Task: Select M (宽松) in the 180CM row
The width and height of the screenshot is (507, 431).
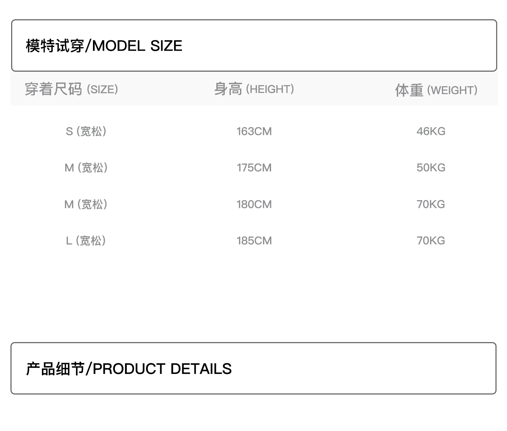Action: pyautogui.click(x=86, y=204)
